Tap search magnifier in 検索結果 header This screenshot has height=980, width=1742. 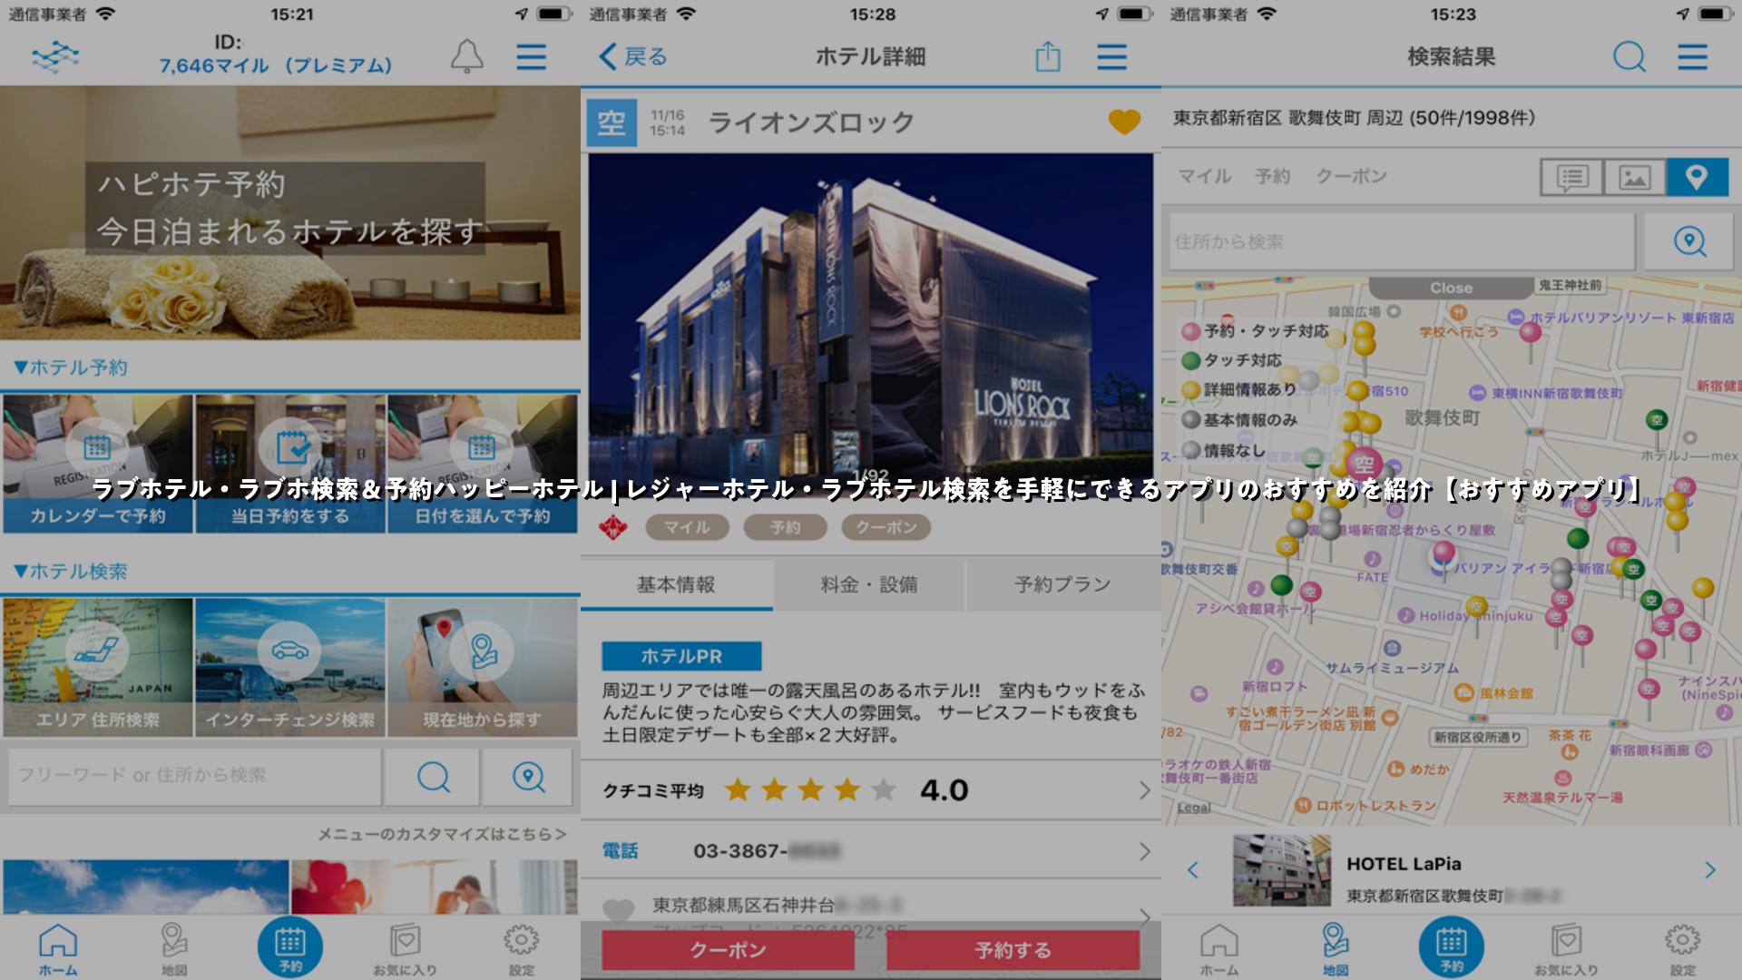pos(1629,57)
